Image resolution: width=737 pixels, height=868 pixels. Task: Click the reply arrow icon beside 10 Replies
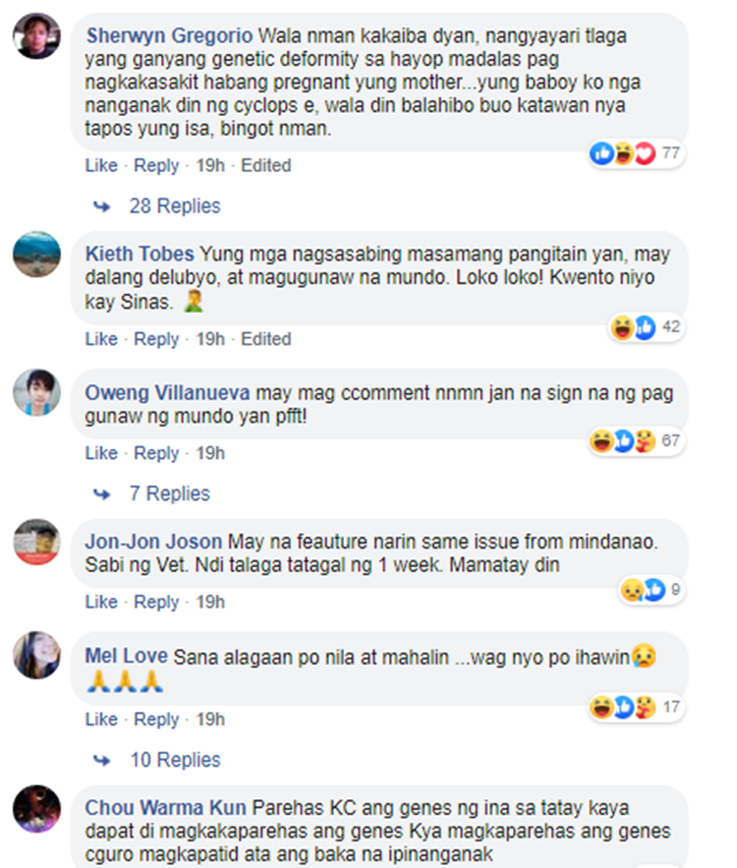coord(101,760)
